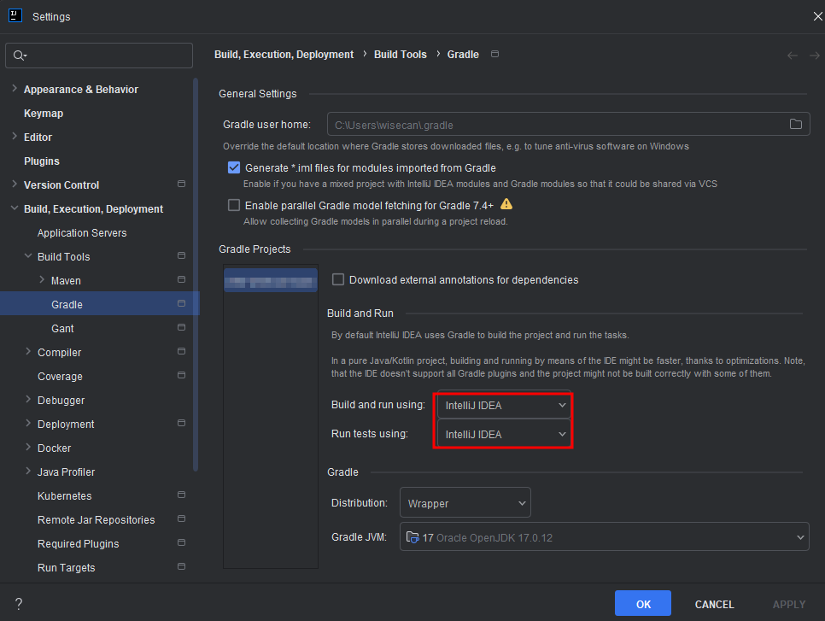Viewport: 825px width, 621px height.
Task: Click into the settings search field
Action: click(99, 56)
